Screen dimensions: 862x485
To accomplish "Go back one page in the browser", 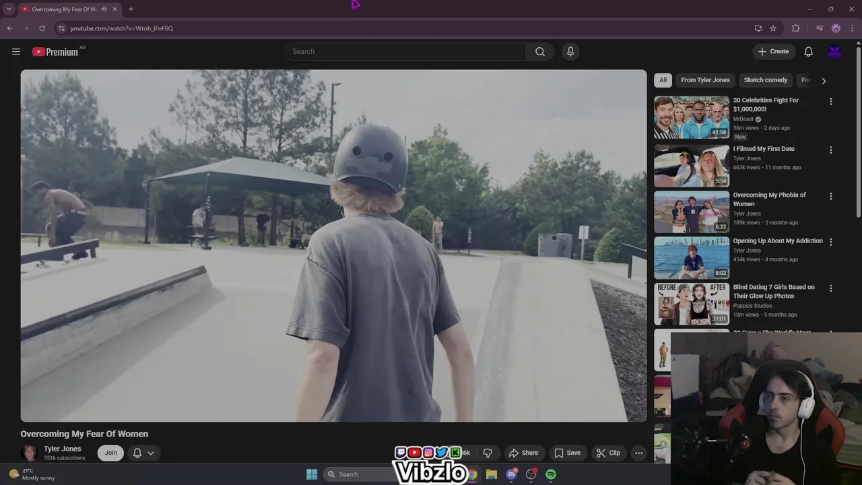I will pos(9,28).
